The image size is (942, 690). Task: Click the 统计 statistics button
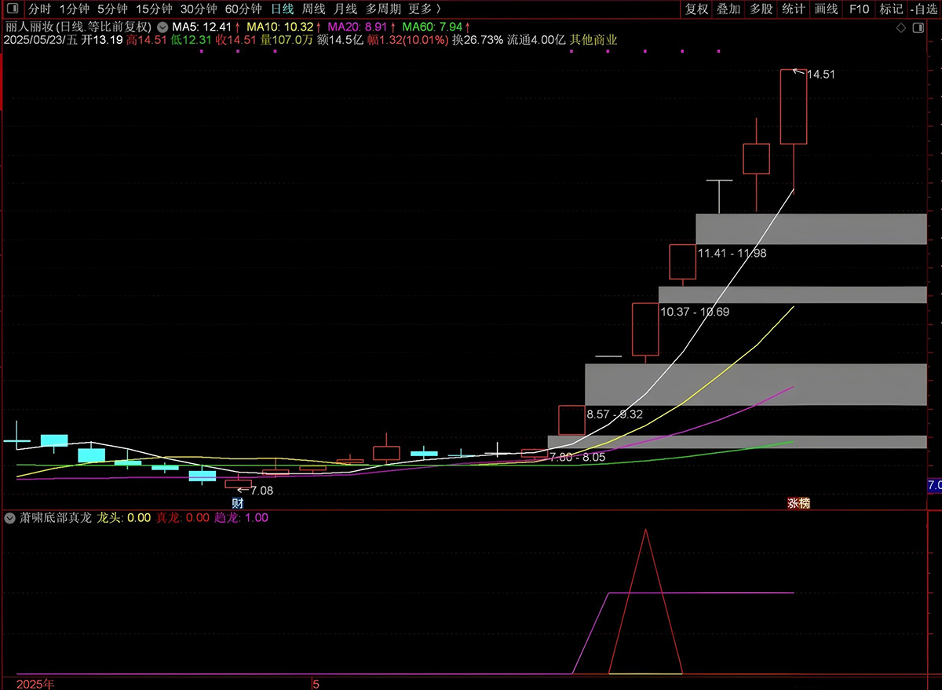pyautogui.click(x=794, y=9)
